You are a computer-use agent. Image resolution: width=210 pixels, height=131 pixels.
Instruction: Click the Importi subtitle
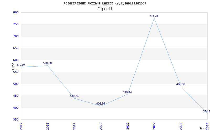[105, 9]
